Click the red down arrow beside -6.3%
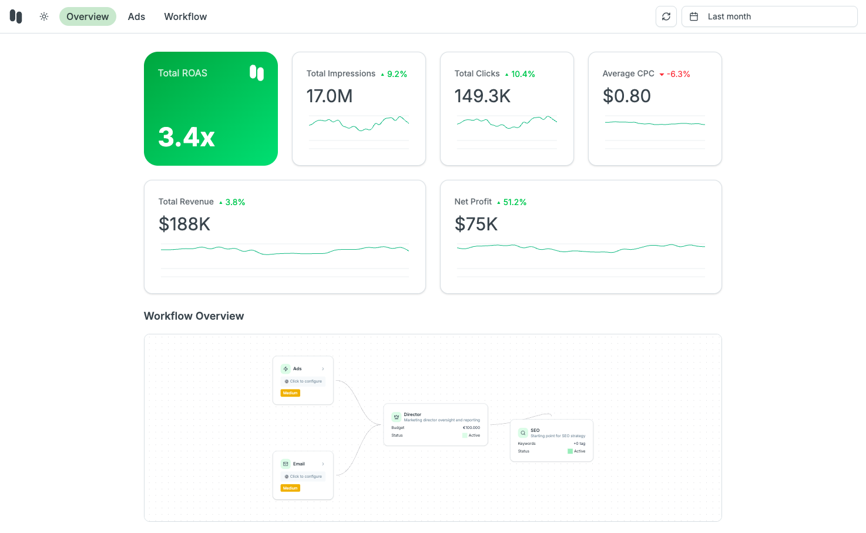 (x=662, y=75)
